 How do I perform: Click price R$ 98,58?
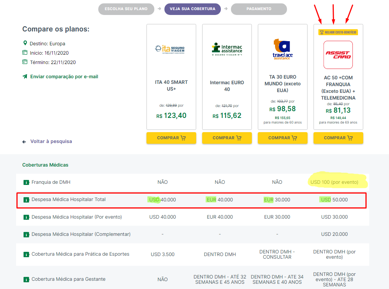point(283,109)
